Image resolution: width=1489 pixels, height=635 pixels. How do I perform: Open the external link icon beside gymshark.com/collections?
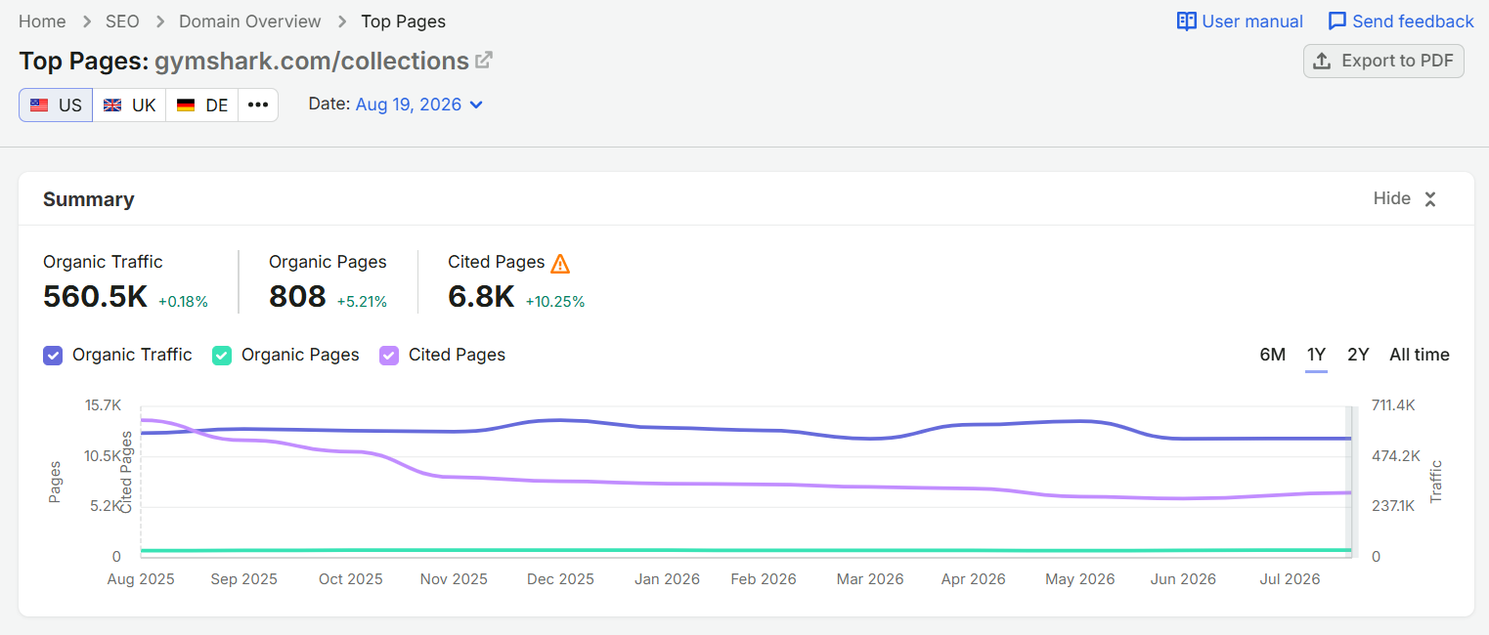[483, 61]
